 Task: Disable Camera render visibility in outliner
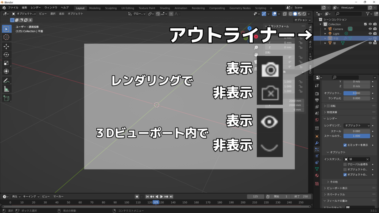click(375, 29)
